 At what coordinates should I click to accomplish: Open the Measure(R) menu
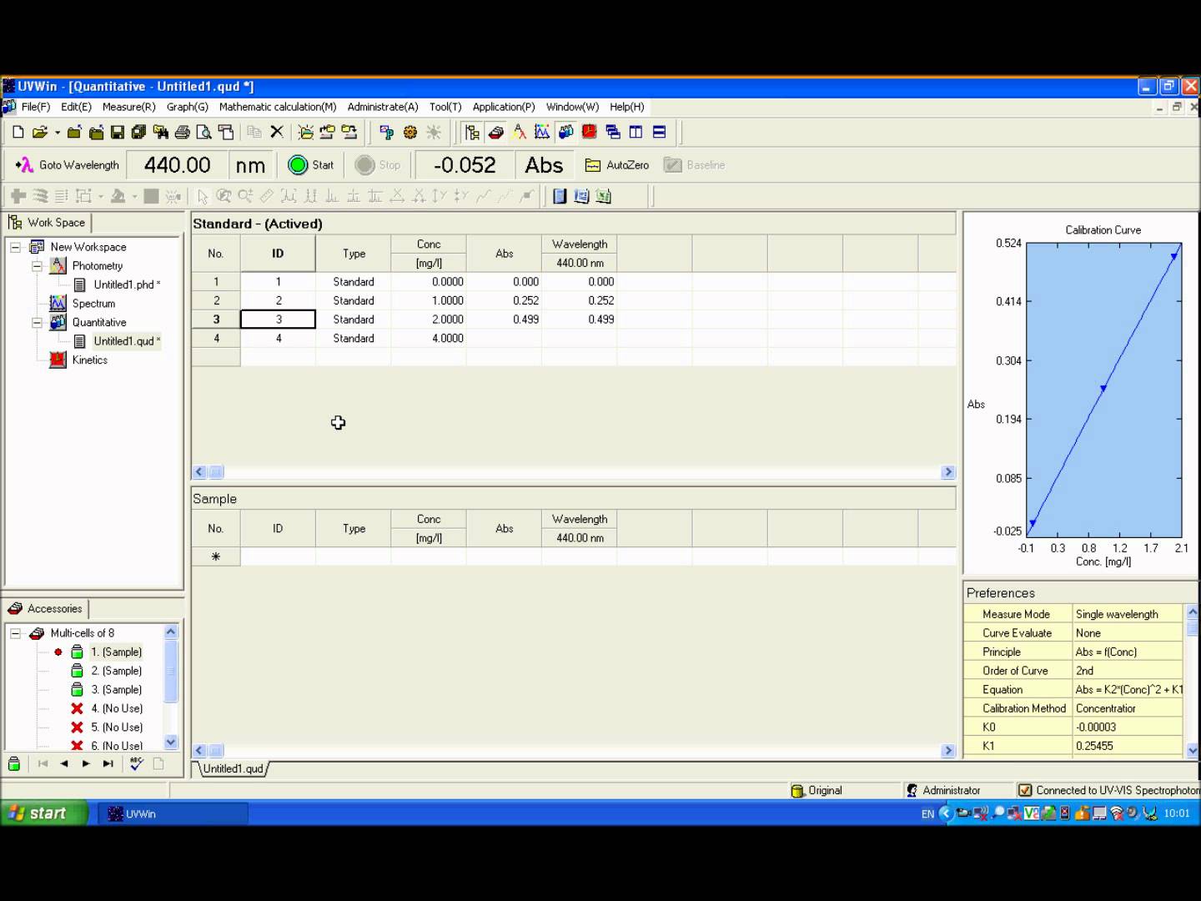click(x=128, y=107)
